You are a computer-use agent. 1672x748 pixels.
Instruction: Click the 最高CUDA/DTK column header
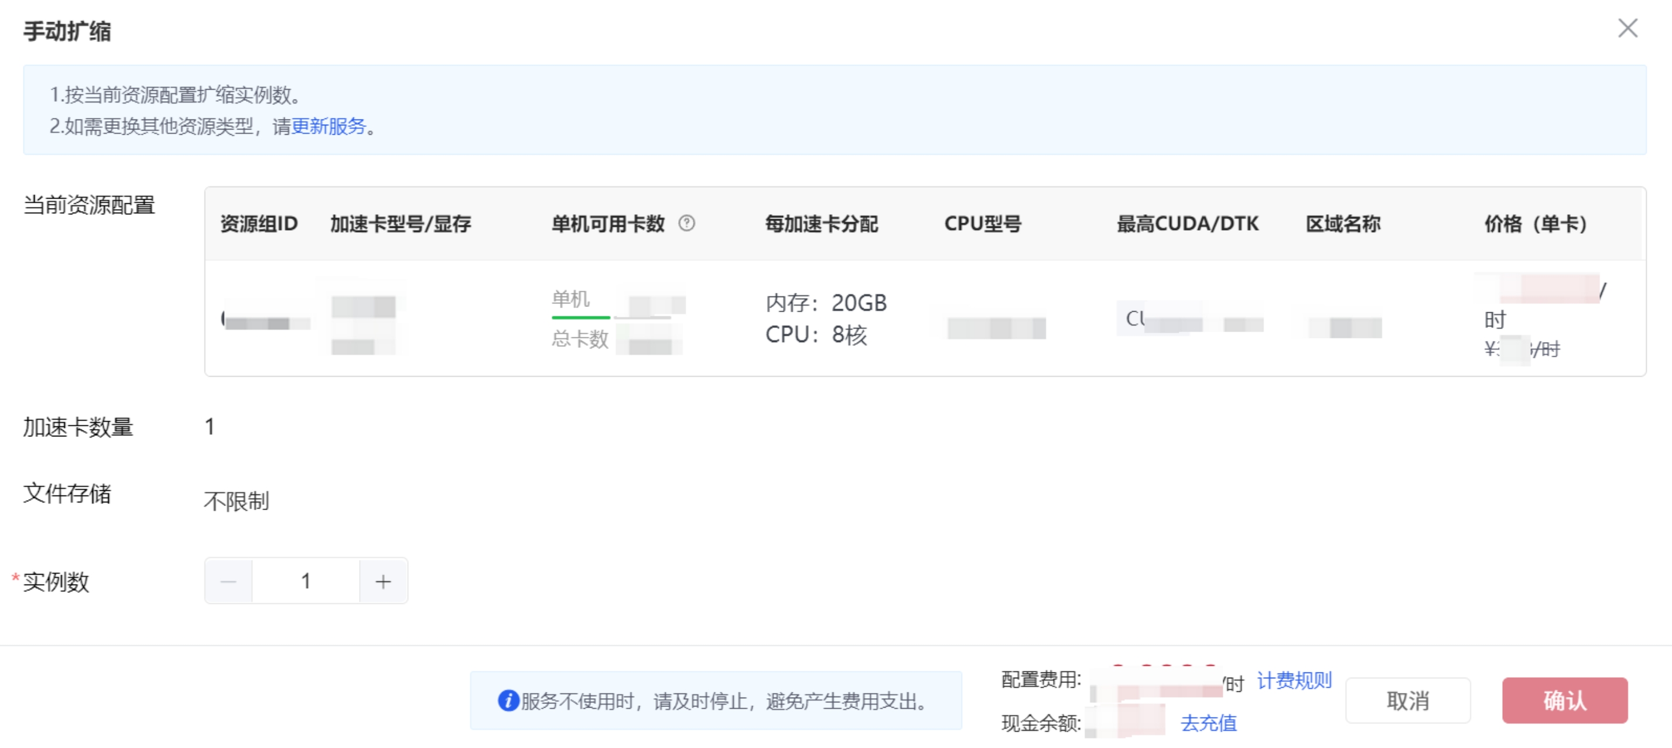coord(1187,224)
